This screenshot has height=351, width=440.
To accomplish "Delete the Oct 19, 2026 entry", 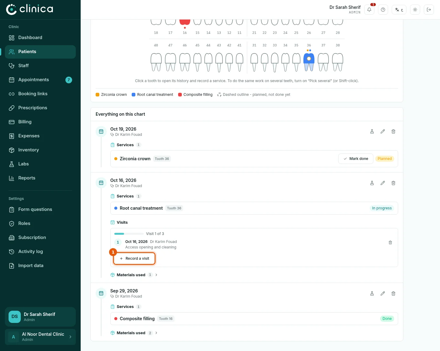I will pos(393,132).
